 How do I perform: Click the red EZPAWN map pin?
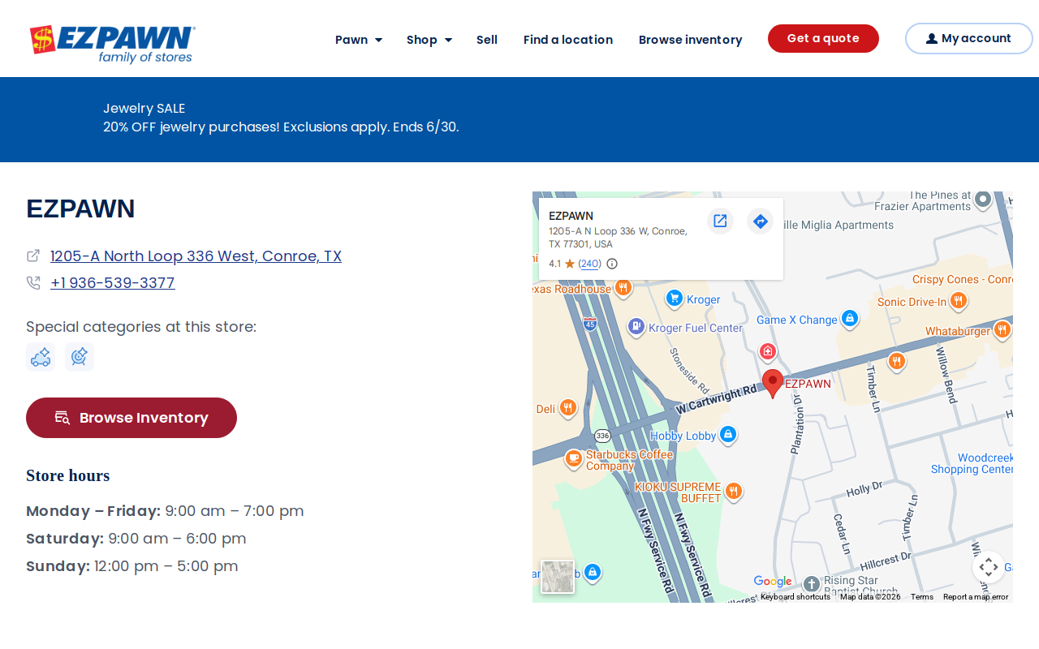(773, 383)
